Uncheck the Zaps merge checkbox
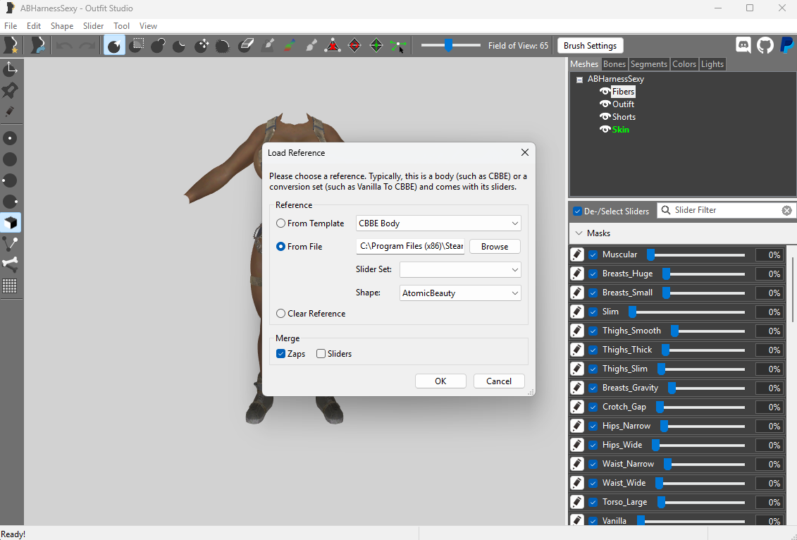 click(x=280, y=354)
